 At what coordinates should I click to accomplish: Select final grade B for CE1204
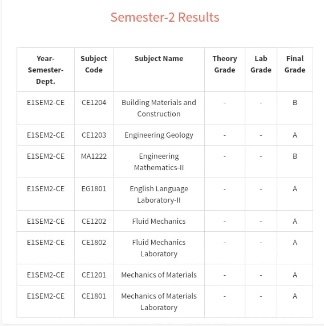point(295,103)
